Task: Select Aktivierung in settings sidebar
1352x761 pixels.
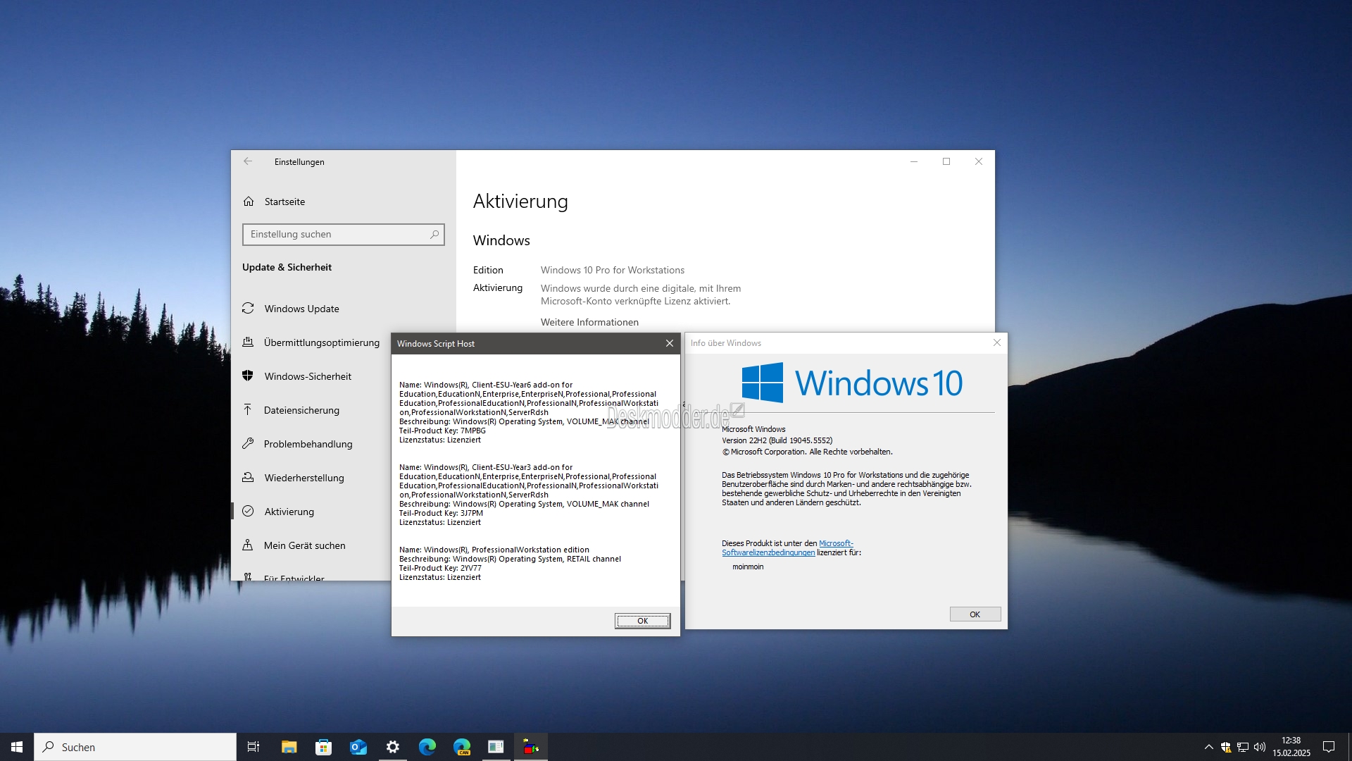Action: (289, 512)
